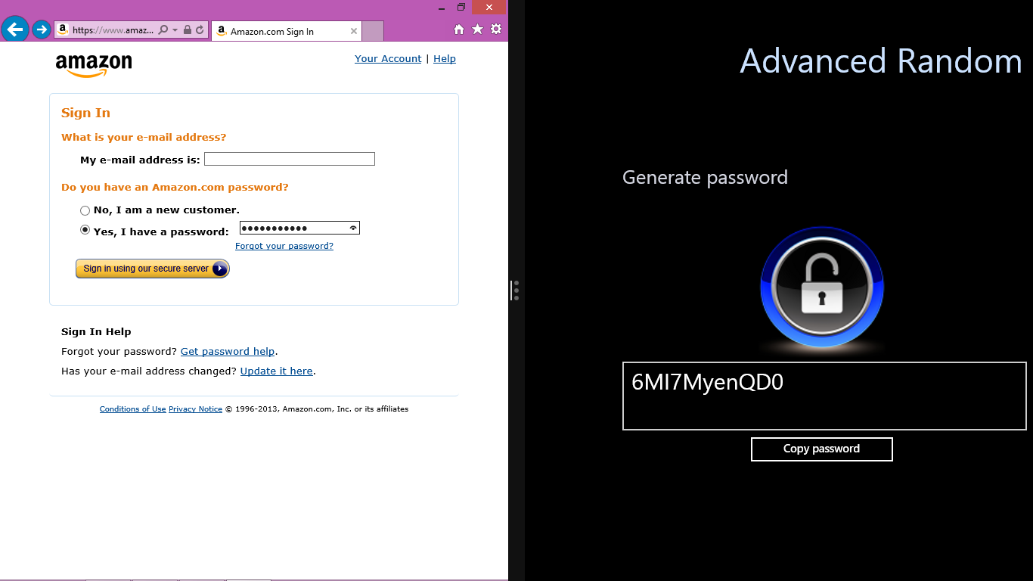Click the password input field
Viewport: 1033px width, 581px height.
(299, 228)
